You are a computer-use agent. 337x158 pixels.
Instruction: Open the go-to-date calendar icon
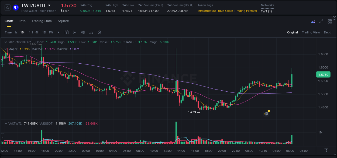[x=67, y=32]
